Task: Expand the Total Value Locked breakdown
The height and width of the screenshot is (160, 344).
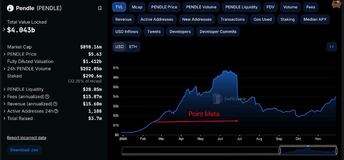Action: pos(4,30)
